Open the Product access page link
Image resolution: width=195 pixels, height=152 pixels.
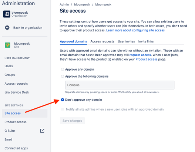[147, 59]
